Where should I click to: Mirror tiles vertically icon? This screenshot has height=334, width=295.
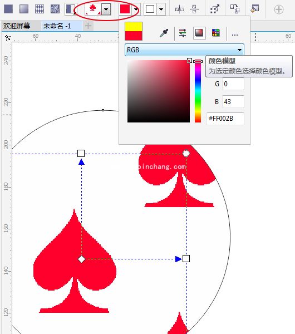point(194,9)
